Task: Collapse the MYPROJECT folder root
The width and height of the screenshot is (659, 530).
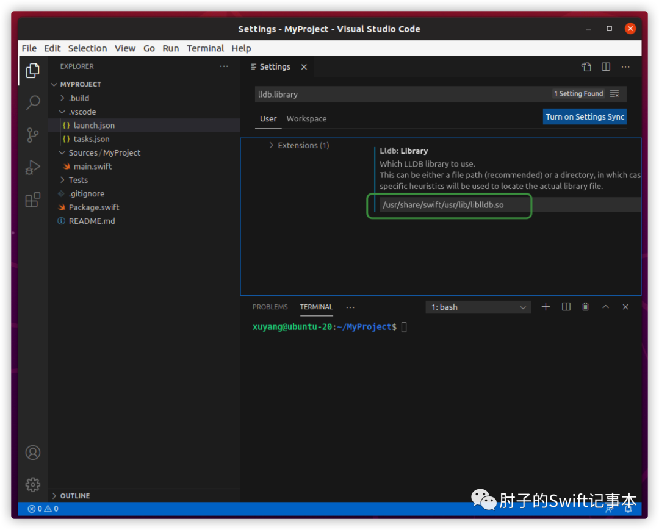Action: tap(144, 84)
